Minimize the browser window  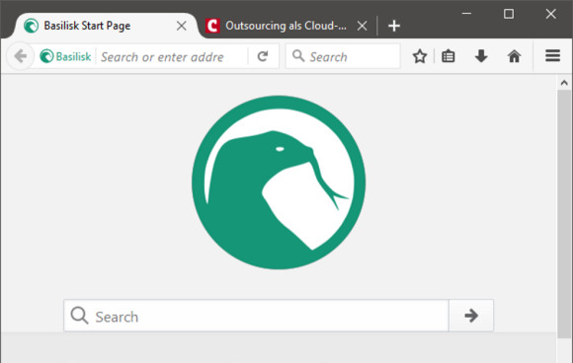(x=466, y=14)
